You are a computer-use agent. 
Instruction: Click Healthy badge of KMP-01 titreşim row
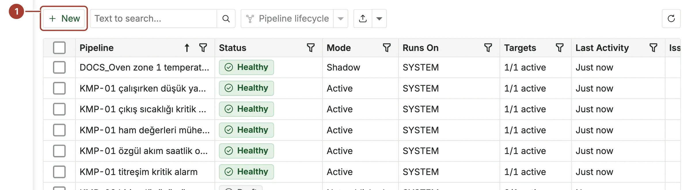246,172
